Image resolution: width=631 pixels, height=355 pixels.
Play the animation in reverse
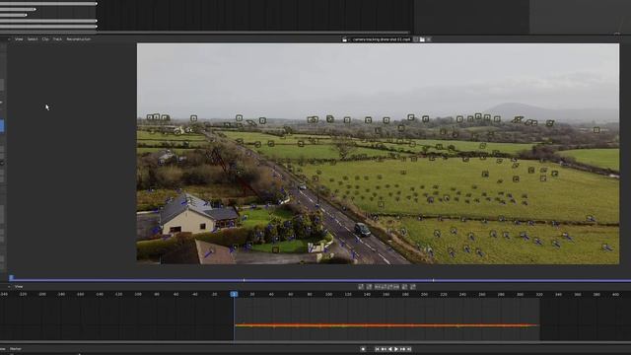point(390,349)
